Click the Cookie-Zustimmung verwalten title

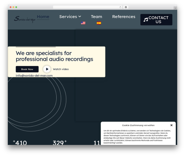[138, 125]
